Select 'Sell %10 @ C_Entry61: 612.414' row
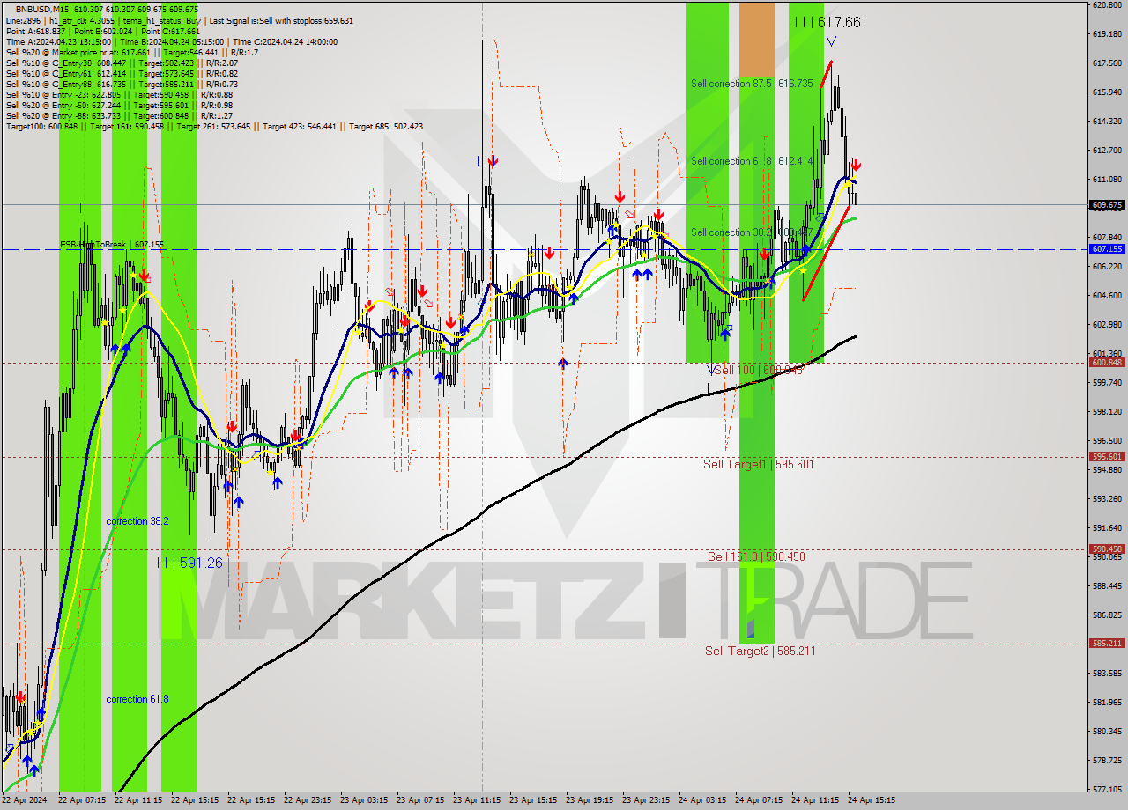The image size is (1128, 810). pos(122,74)
